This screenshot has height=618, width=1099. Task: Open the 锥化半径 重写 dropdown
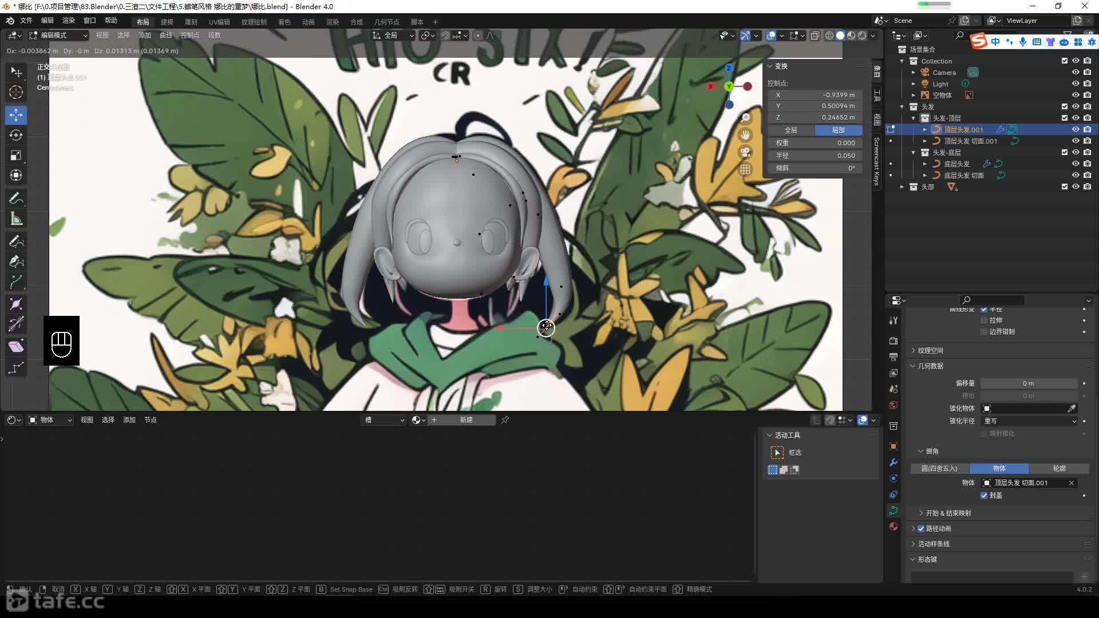click(x=1029, y=421)
